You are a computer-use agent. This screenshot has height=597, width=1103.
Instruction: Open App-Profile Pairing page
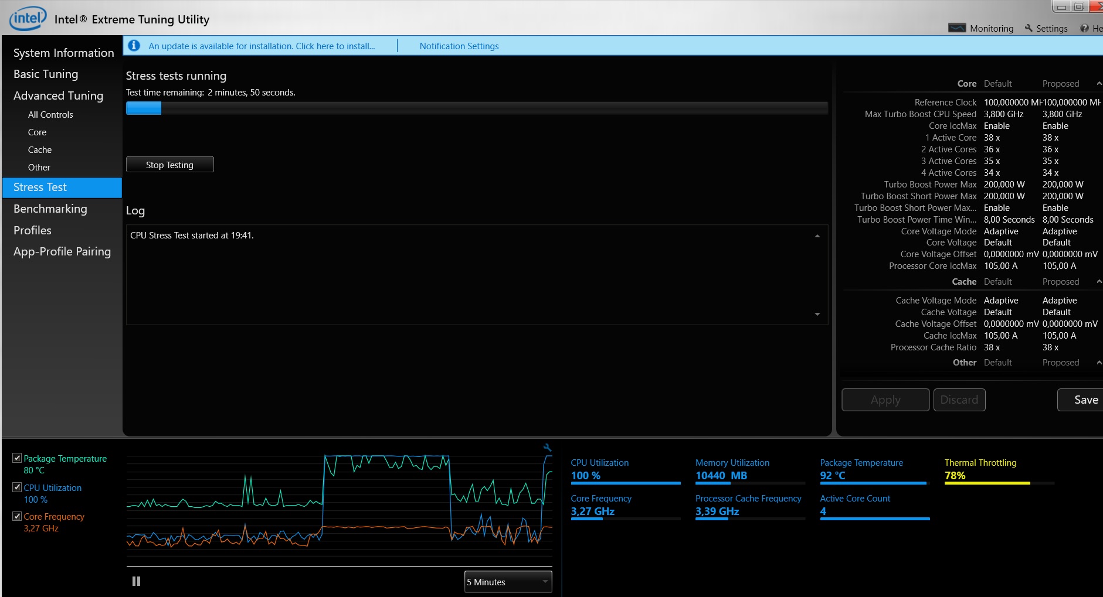point(62,251)
